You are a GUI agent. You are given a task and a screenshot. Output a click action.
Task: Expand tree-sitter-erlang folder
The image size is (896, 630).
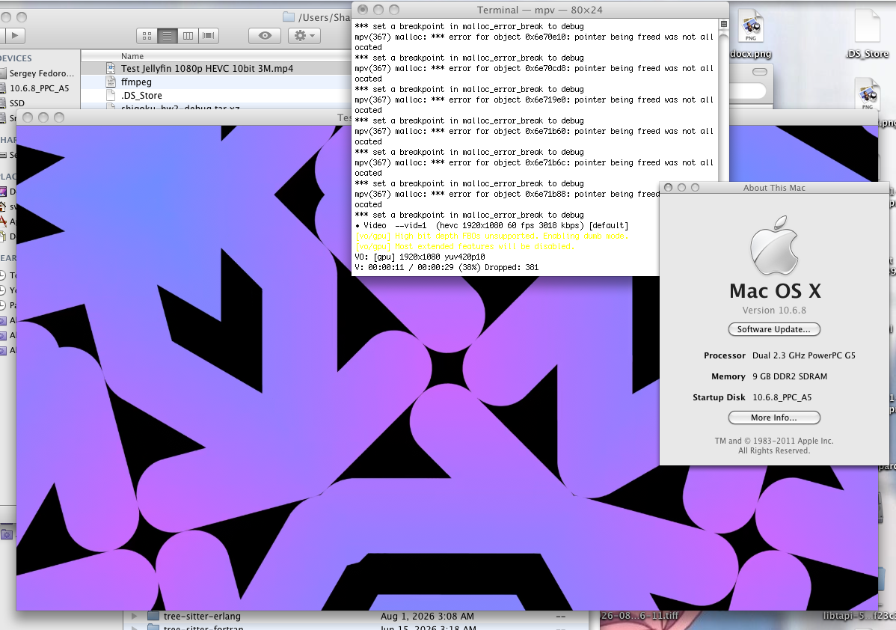(135, 617)
